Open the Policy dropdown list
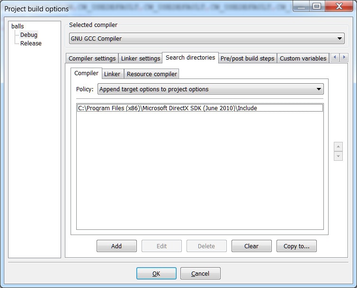The height and width of the screenshot is (288, 357). [211, 89]
